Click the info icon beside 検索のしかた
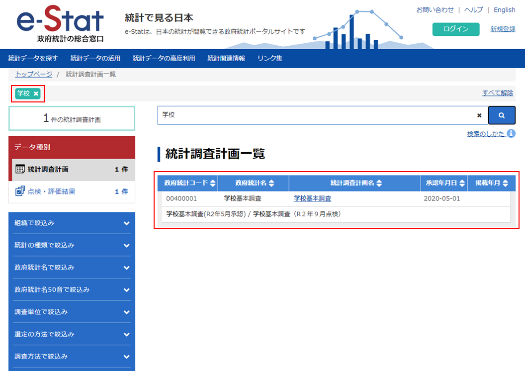The height and width of the screenshot is (371, 525). click(x=511, y=134)
